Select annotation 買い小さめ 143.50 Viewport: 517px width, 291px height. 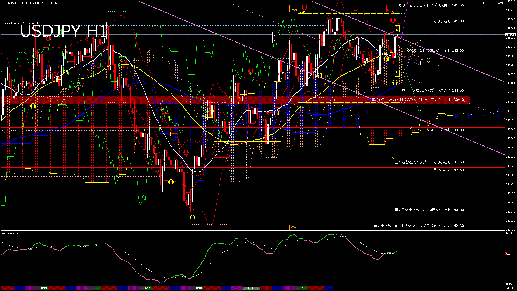(x=449, y=170)
